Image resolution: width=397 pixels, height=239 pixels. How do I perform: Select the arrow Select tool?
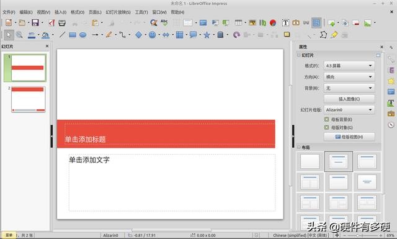coord(9,35)
